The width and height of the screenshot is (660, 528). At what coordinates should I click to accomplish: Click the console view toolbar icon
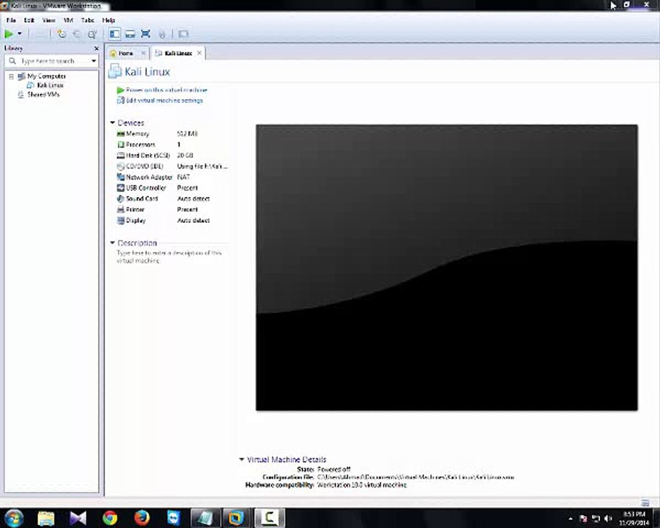[183, 34]
